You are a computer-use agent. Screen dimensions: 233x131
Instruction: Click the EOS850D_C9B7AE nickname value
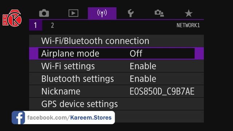[x=162, y=91]
